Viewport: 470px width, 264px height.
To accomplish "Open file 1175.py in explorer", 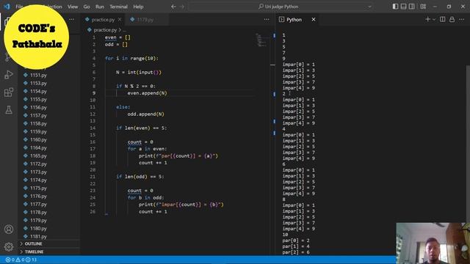I will point(38,188).
